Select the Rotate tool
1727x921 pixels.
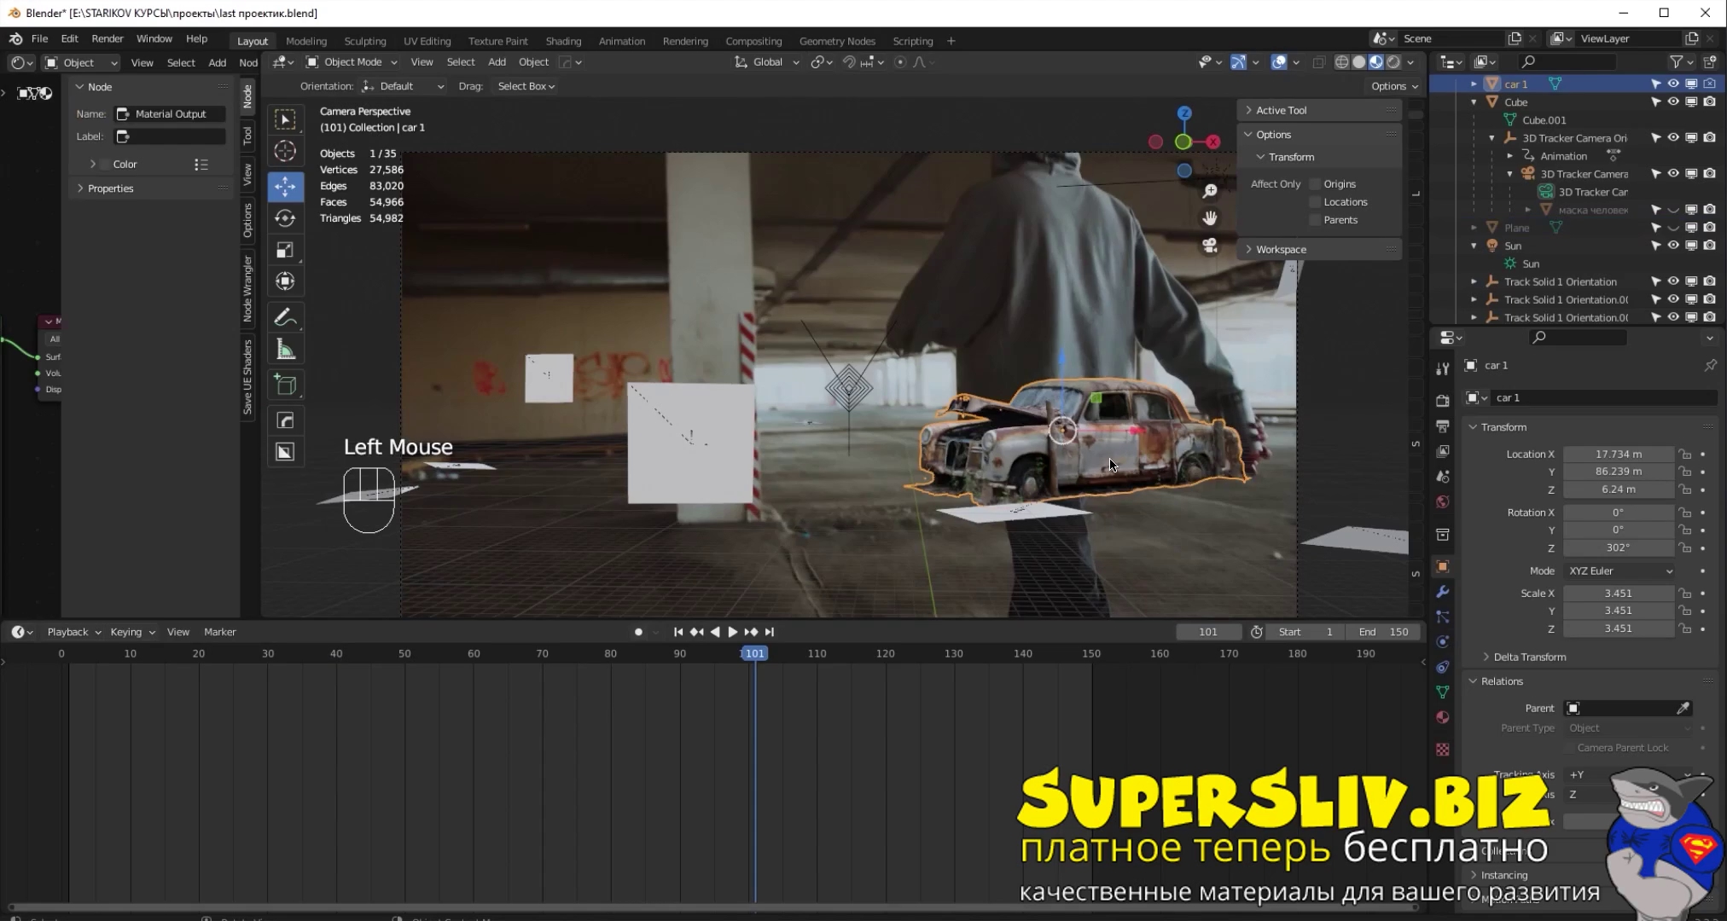(x=285, y=218)
